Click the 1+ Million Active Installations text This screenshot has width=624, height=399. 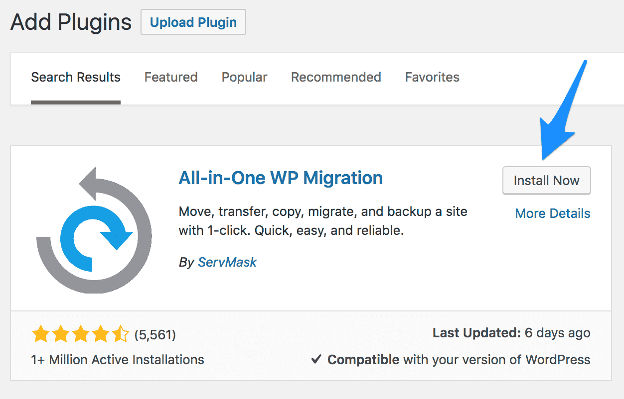(118, 359)
